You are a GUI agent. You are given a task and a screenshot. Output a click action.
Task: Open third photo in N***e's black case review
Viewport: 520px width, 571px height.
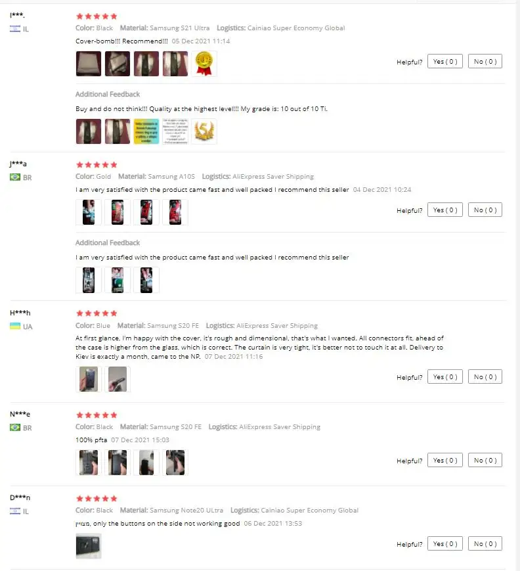coord(146,463)
